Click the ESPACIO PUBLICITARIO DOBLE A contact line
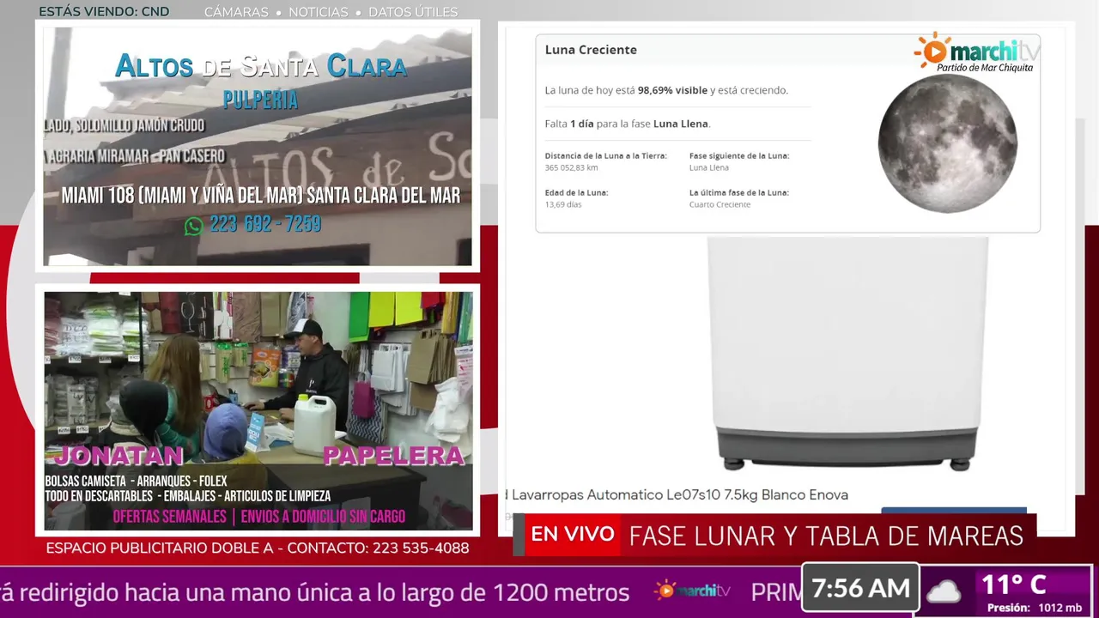Viewport: 1099px width, 618px height. [x=258, y=548]
